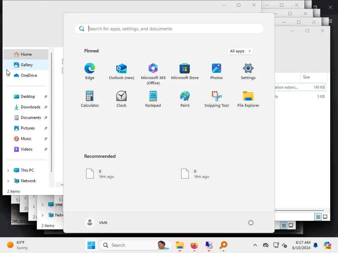Open Pictures quick access folder
This screenshot has width=338, height=253.
(x=28, y=128)
